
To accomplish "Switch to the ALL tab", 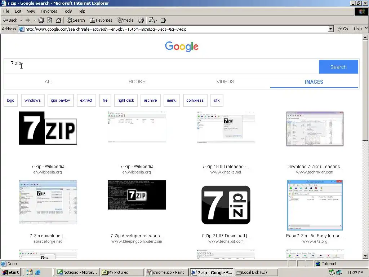I will pyautogui.click(x=49, y=82).
